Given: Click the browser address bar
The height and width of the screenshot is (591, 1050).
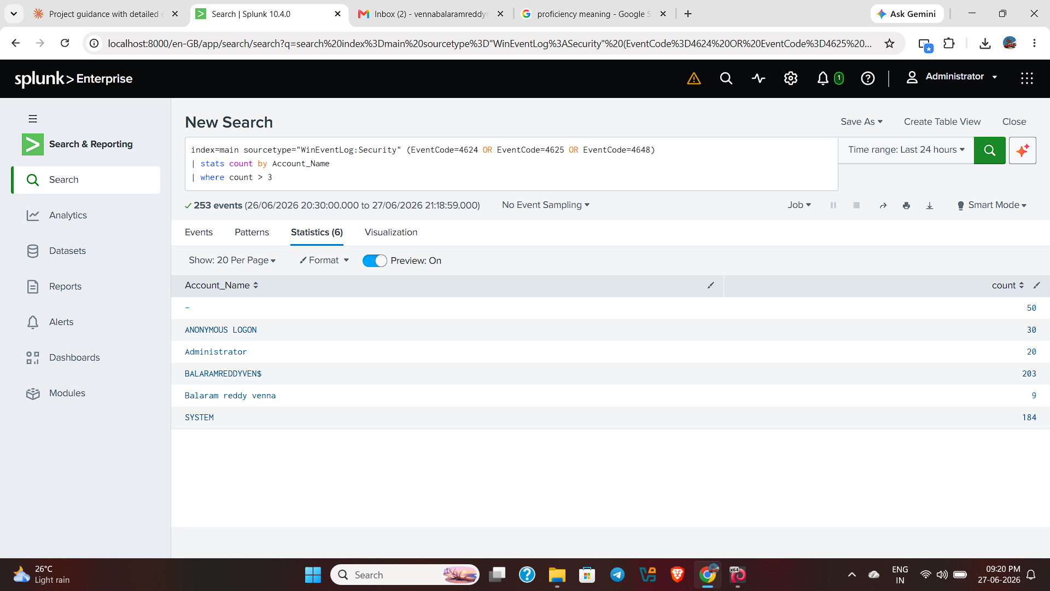Looking at the screenshot, I should [x=489, y=43].
